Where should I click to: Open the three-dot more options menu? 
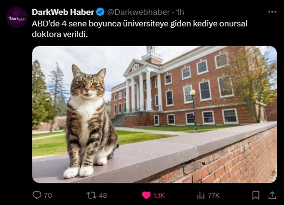[272, 12]
